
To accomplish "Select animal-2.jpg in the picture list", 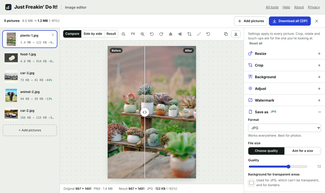I will click(30, 95).
